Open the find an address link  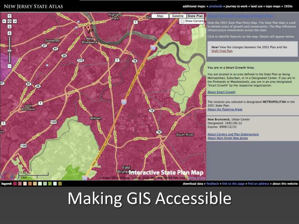point(258,184)
